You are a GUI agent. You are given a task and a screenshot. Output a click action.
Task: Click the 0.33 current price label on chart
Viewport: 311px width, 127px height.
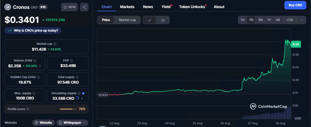(296, 44)
